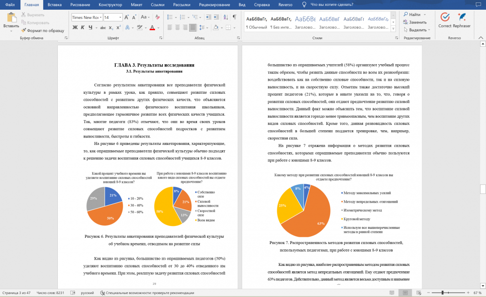Viewport: 486px width, 297px height.
Task: Toggle italic К formatting
Action: [x=83, y=28]
